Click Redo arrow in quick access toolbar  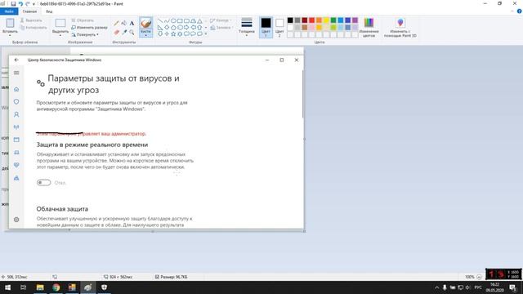click(28, 3)
